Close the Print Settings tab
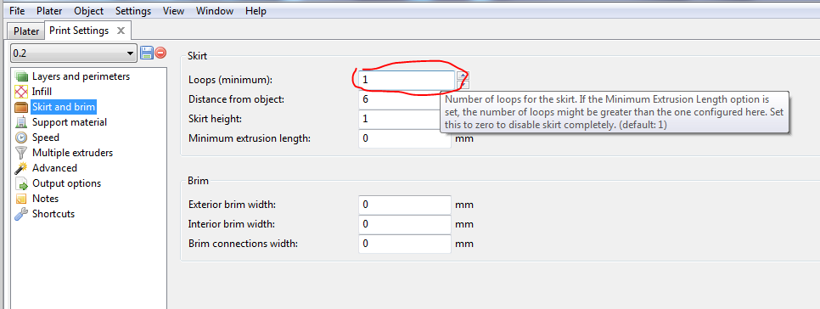Screen dimensions: 820x309 121,31
